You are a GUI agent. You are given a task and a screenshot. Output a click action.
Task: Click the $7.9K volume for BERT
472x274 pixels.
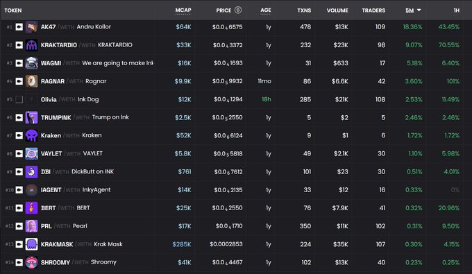340,208
